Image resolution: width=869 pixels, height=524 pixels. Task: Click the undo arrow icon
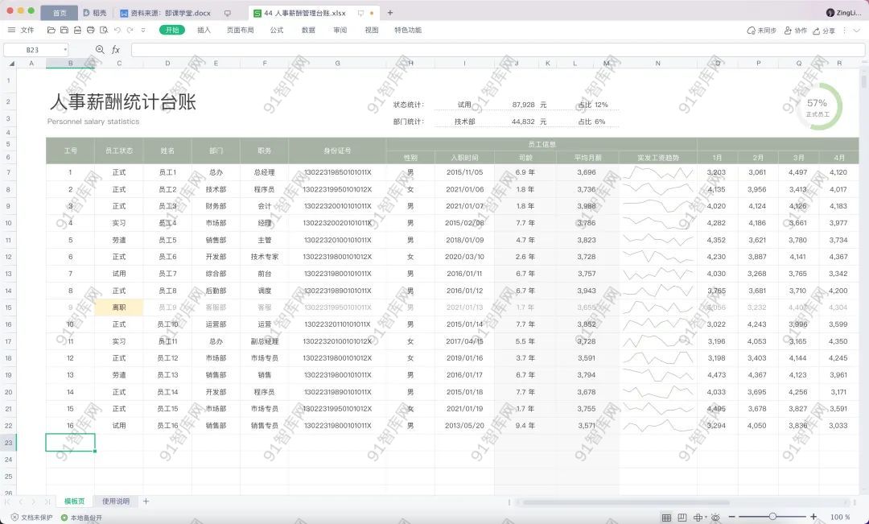pos(117,30)
